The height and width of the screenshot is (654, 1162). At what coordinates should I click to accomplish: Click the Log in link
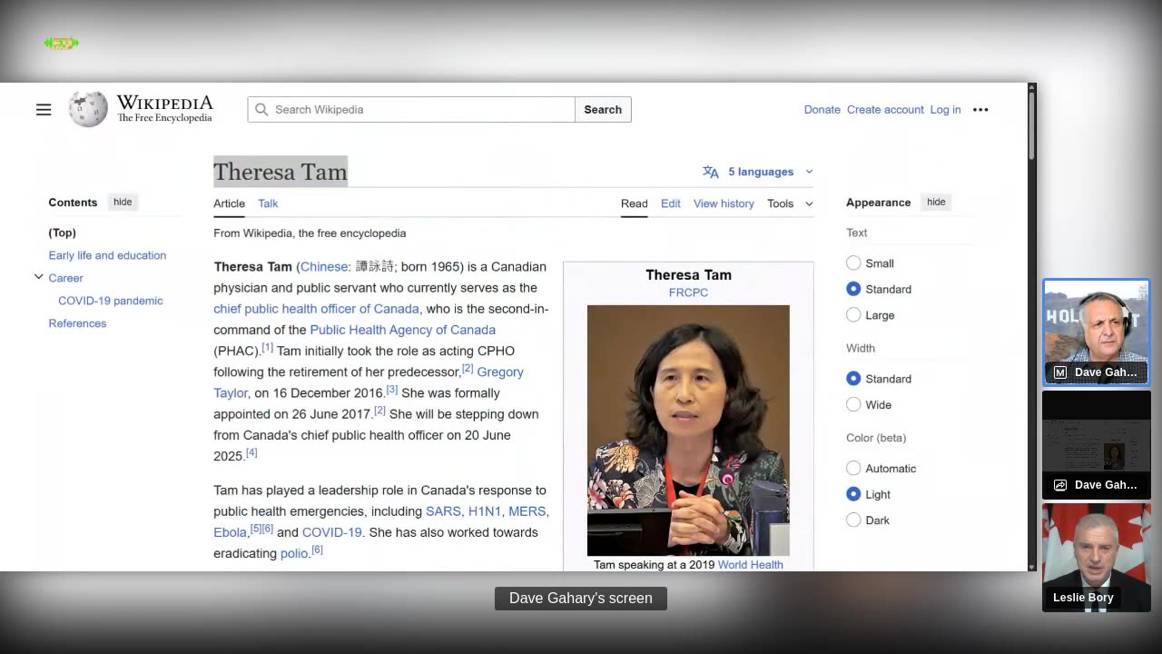[945, 110]
